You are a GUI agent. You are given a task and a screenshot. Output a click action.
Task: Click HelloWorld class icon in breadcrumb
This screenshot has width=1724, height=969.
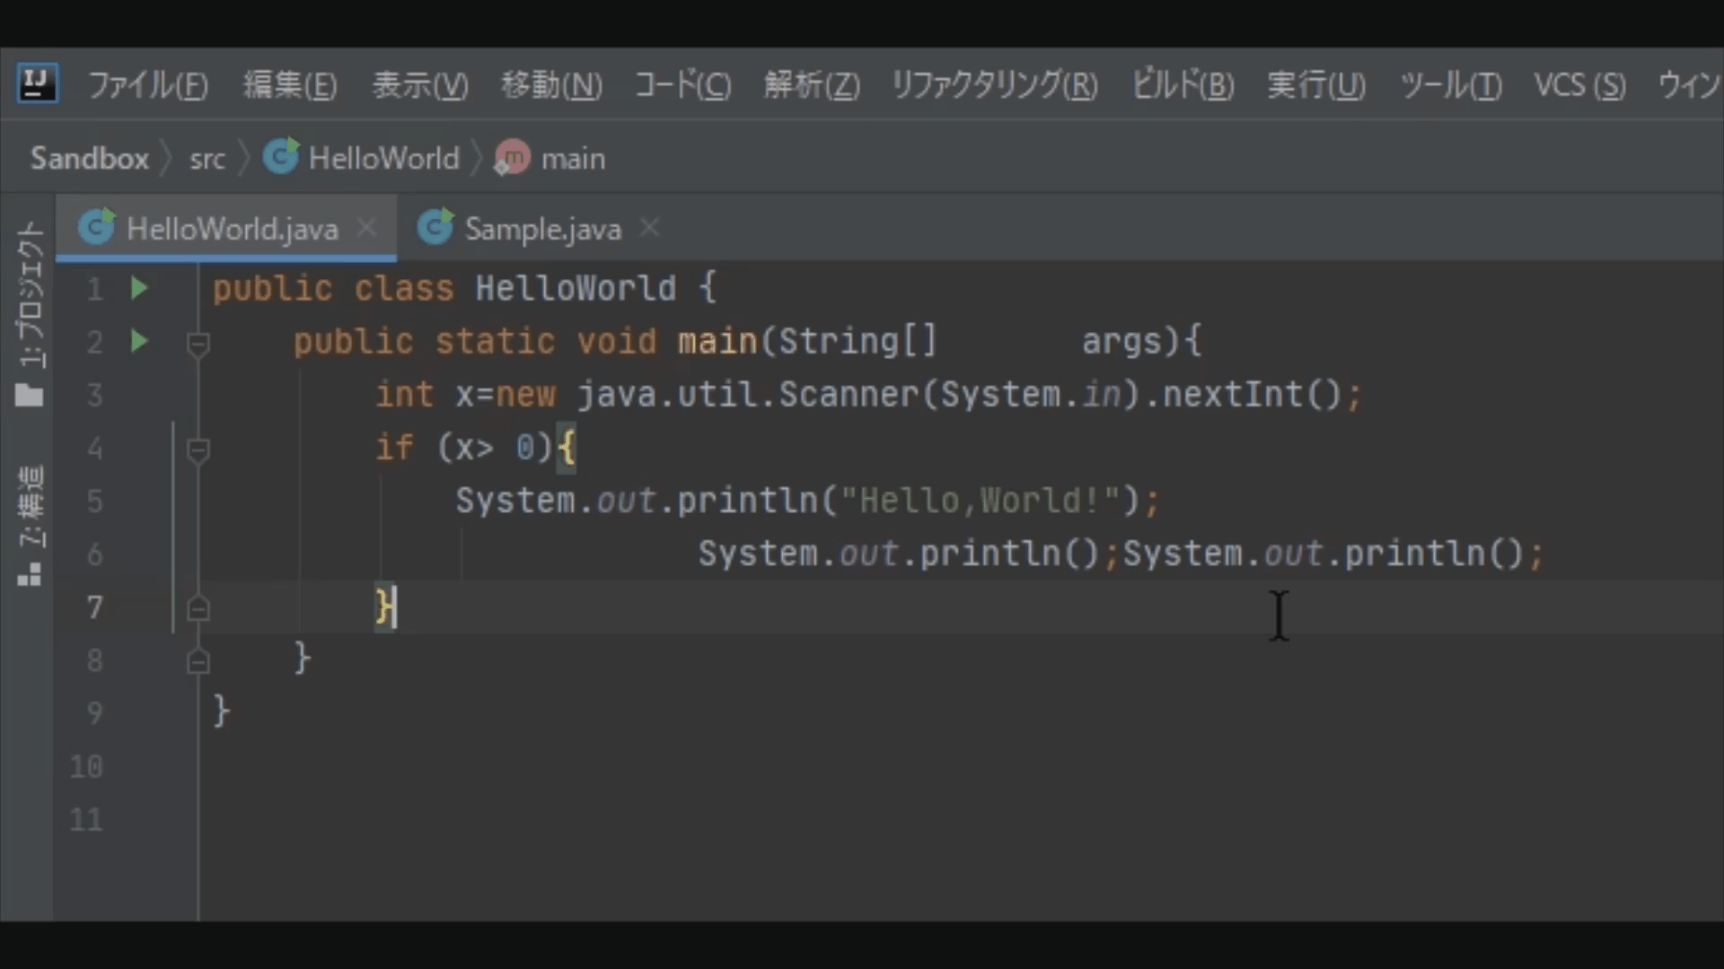coord(281,158)
